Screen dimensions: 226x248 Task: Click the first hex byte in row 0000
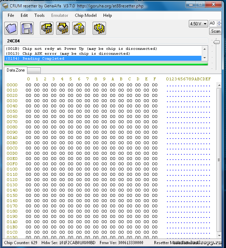point(28,85)
